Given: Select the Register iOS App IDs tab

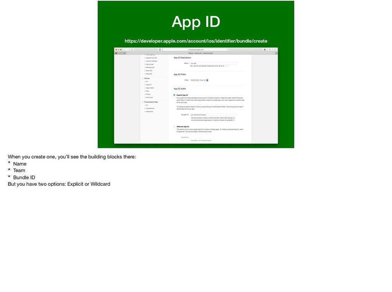Looking at the screenshot, I should (x=201, y=53).
